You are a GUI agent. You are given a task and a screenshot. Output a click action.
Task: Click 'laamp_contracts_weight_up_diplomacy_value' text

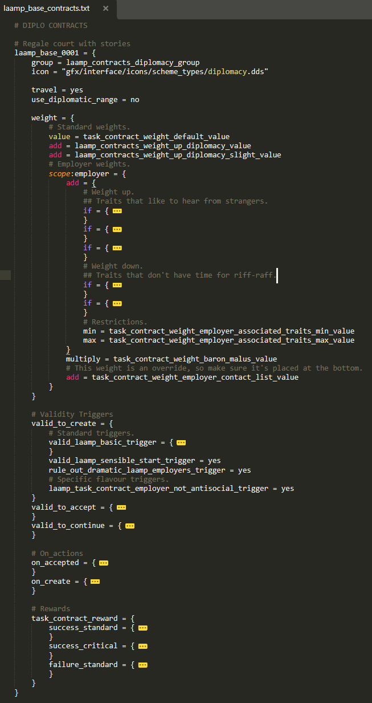163,146
